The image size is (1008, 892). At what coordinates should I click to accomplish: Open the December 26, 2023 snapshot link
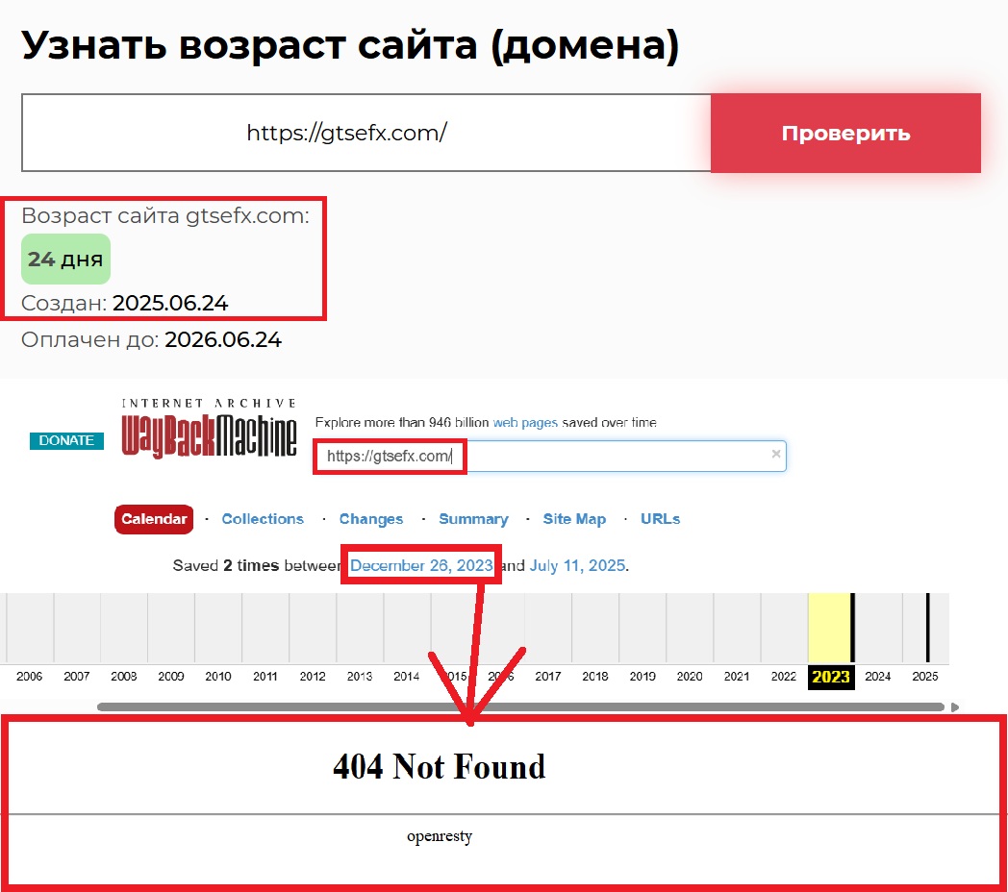click(x=421, y=566)
